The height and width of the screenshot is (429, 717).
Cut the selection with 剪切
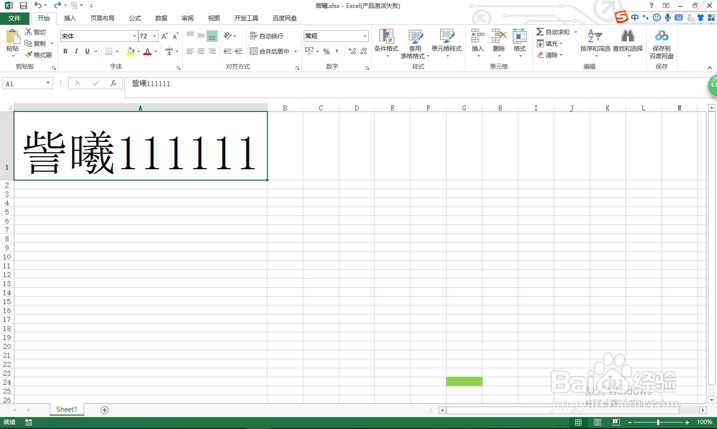pyautogui.click(x=35, y=32)
